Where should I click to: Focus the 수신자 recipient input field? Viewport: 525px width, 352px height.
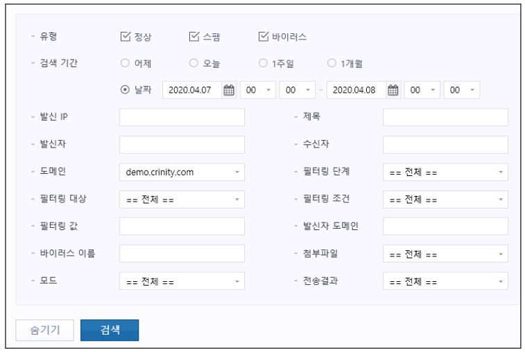click(445, 145)
